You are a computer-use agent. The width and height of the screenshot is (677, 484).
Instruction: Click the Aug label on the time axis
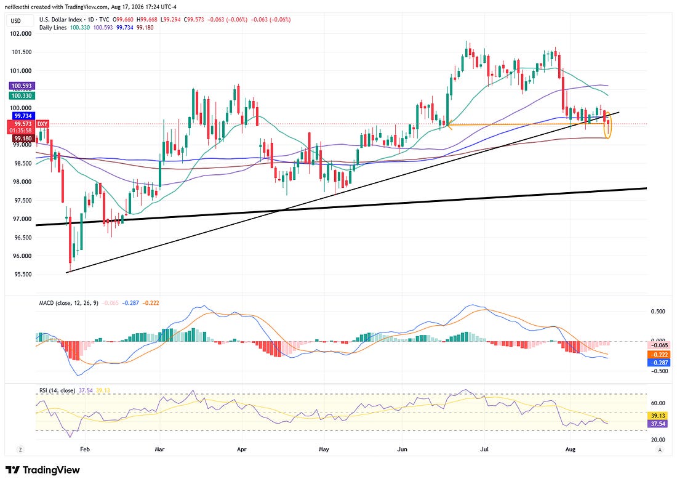coord(571,450)
